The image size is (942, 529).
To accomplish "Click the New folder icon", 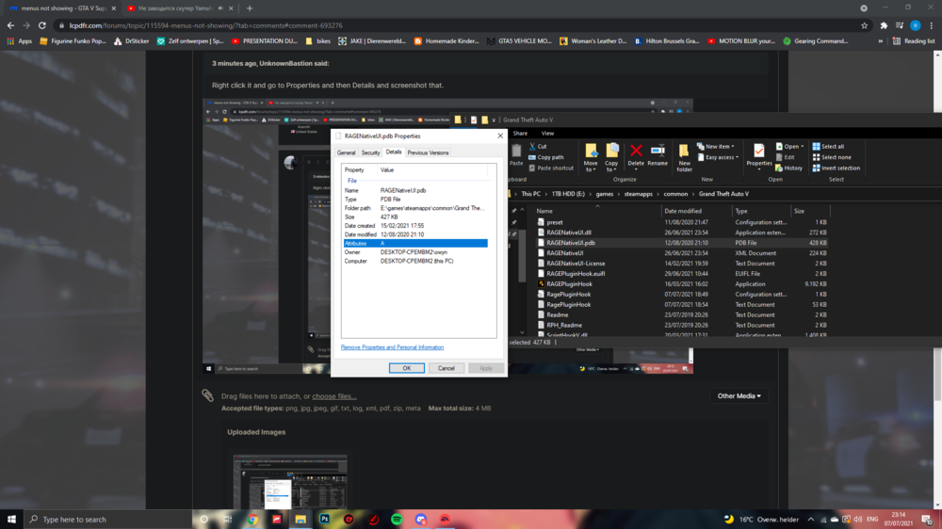I will [x=684, y=151].
